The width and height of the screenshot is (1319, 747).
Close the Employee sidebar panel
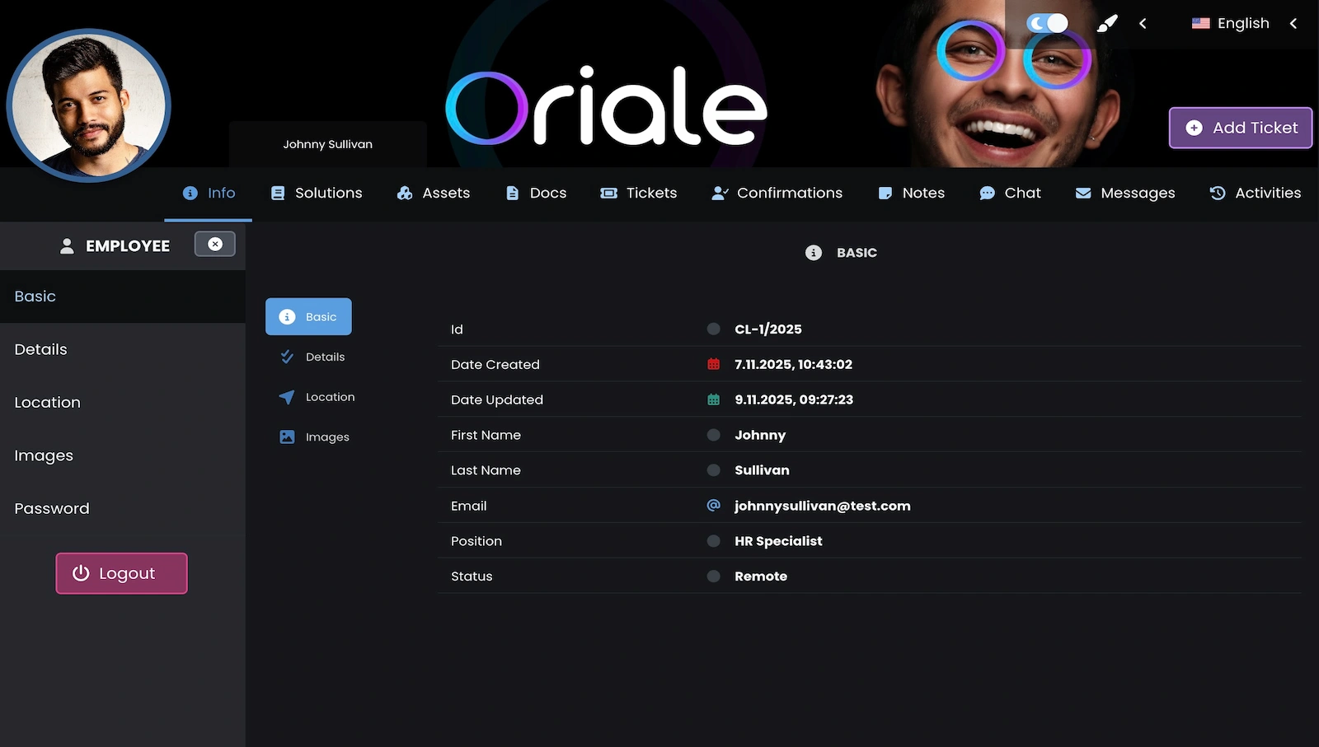click(x=215, y=245)
